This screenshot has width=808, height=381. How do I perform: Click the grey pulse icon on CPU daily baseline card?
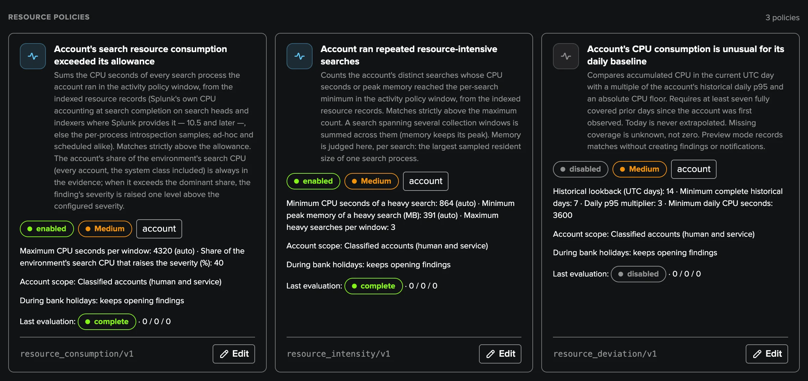click(x=566, y=56)
